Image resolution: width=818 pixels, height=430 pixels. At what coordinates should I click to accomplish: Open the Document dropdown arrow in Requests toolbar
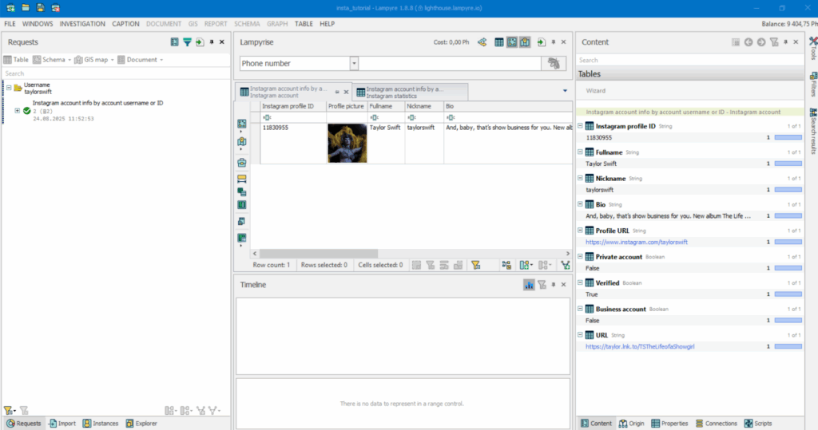pos(161,60)
